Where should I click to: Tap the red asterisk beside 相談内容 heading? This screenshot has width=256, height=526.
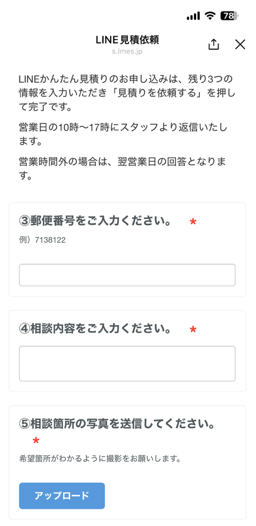tap(193, 330)
